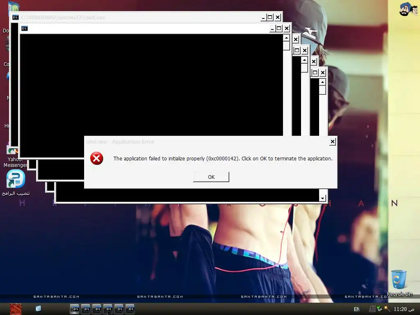The width and height of the screenshot is (420, 315).
Task: Launch Internet Explorer from the quick launch bar
Action: [39, 308]
